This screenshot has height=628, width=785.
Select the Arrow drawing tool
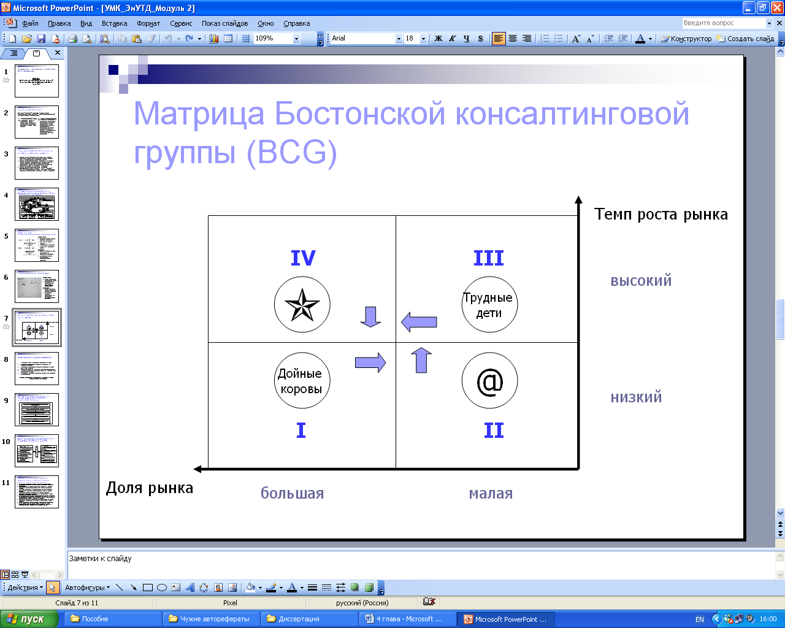[133, 588]
